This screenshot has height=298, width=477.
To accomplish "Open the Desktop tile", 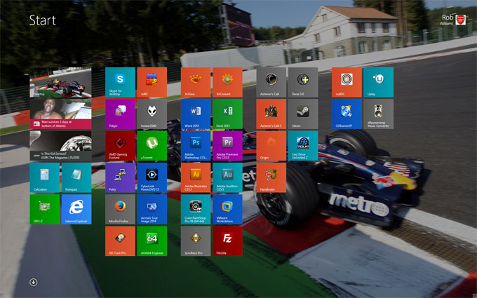I will [60, 83].
